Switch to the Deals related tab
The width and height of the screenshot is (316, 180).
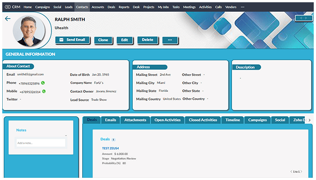[x=92, y=120]
